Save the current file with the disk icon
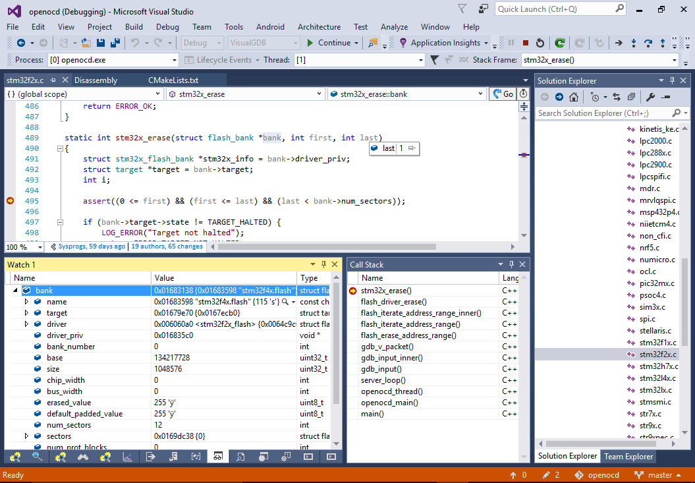The height and width of the screenshot is (483, 695). 101,43
